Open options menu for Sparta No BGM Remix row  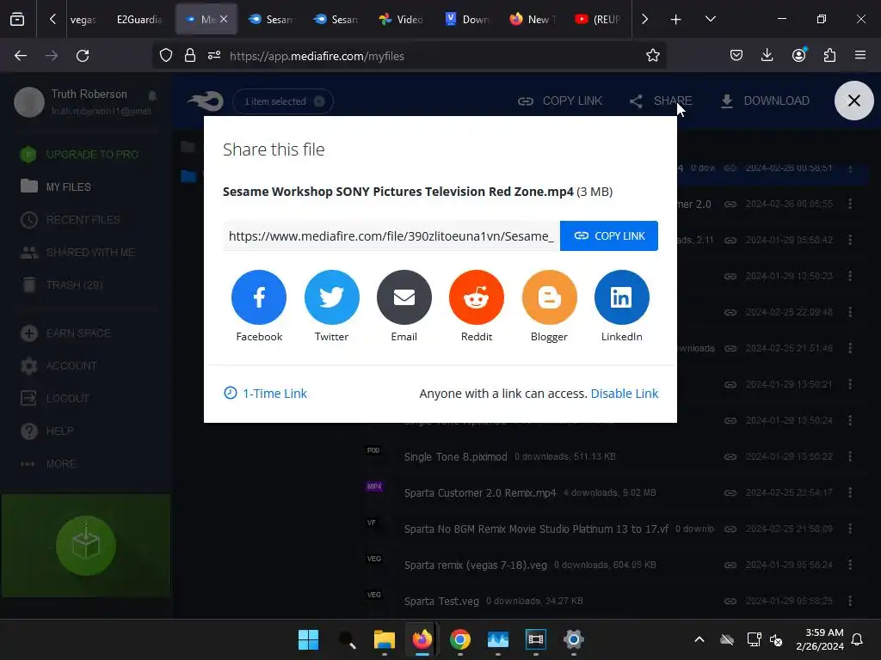coord(850,529)
